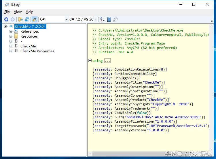Open the language dropdown showing C#
The height and width of the screenshot is (159, 216).
(54, 19)
